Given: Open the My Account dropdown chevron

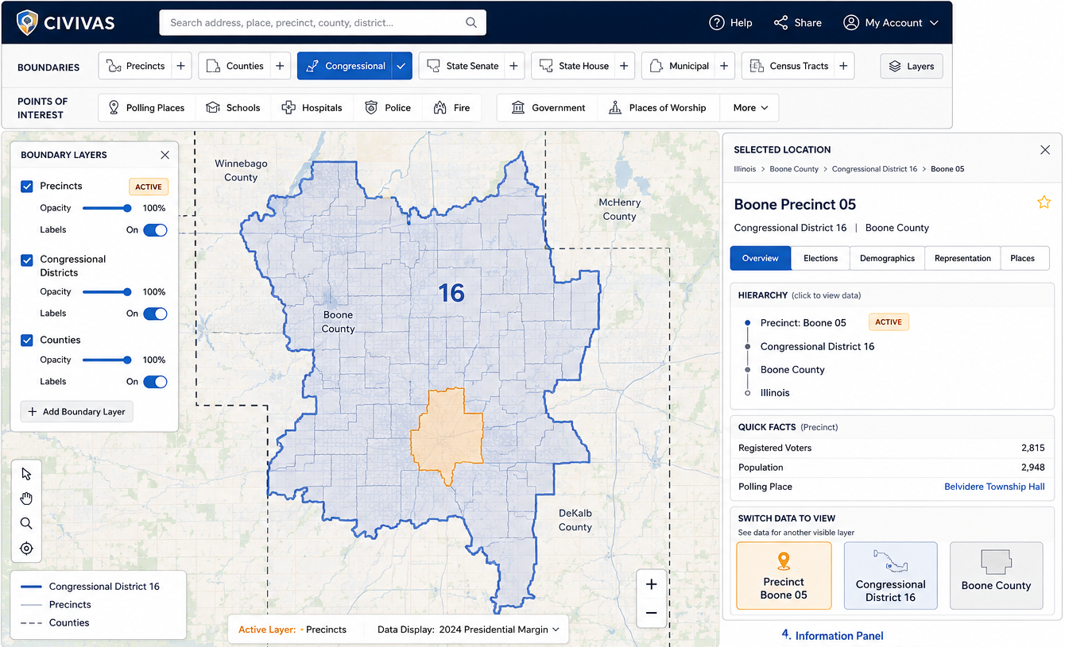Looking at the screenshot, I should [x=934, y=23].
